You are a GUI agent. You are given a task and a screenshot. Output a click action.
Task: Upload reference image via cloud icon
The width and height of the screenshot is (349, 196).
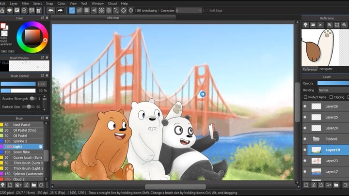(305, 25)
